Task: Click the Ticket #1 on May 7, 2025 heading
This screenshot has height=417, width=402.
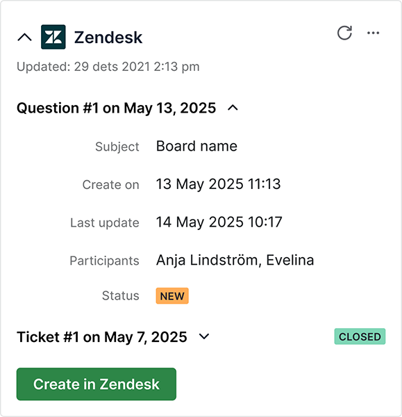Action: click(102, 337)
